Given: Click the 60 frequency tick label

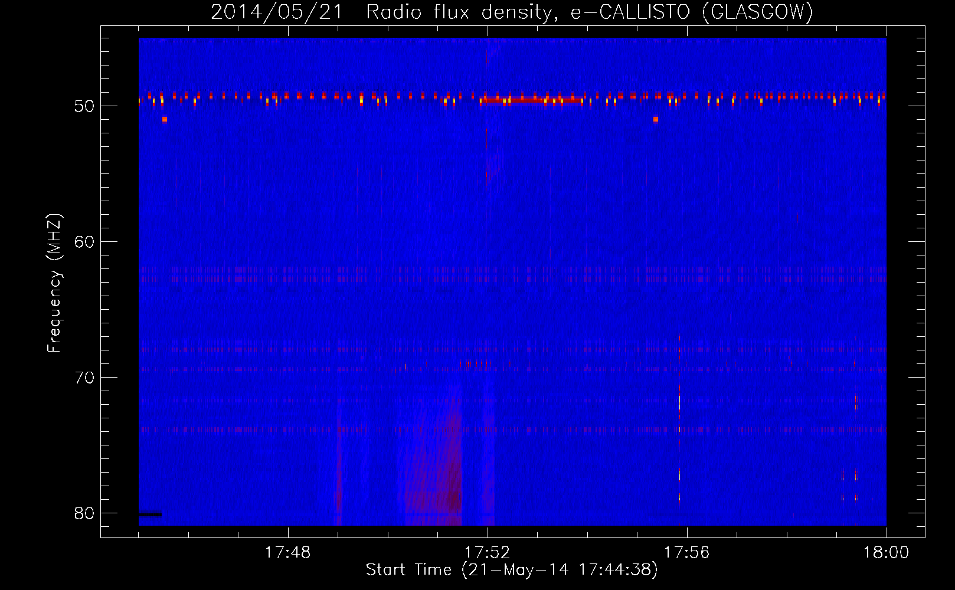Looking at the screenshot, I should click(x=84, y=242).
